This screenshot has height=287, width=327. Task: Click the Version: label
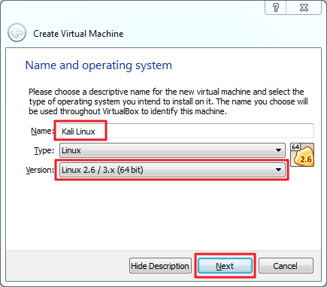40,170
